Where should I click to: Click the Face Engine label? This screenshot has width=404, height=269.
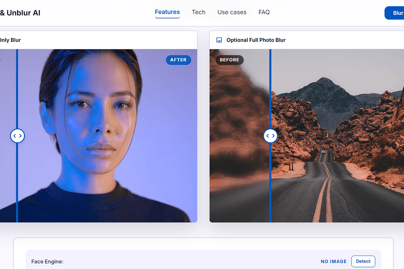[x=48, y=262]
